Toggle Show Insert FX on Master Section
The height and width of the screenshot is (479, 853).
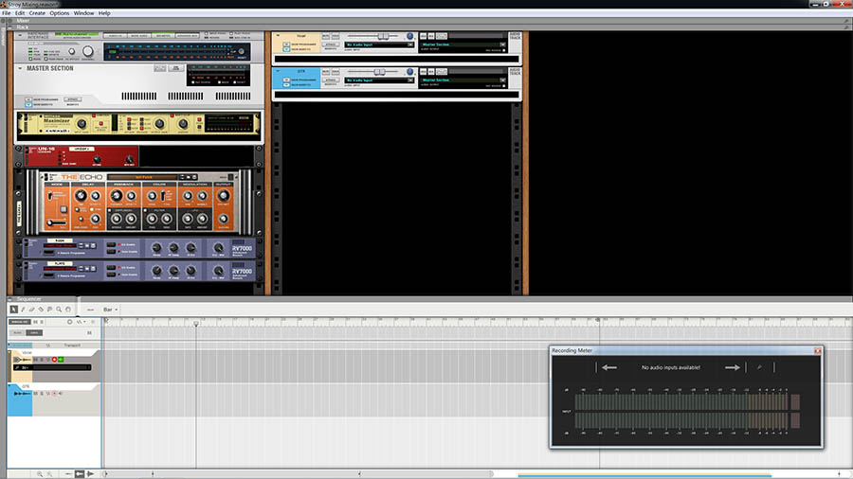point(28,104)
